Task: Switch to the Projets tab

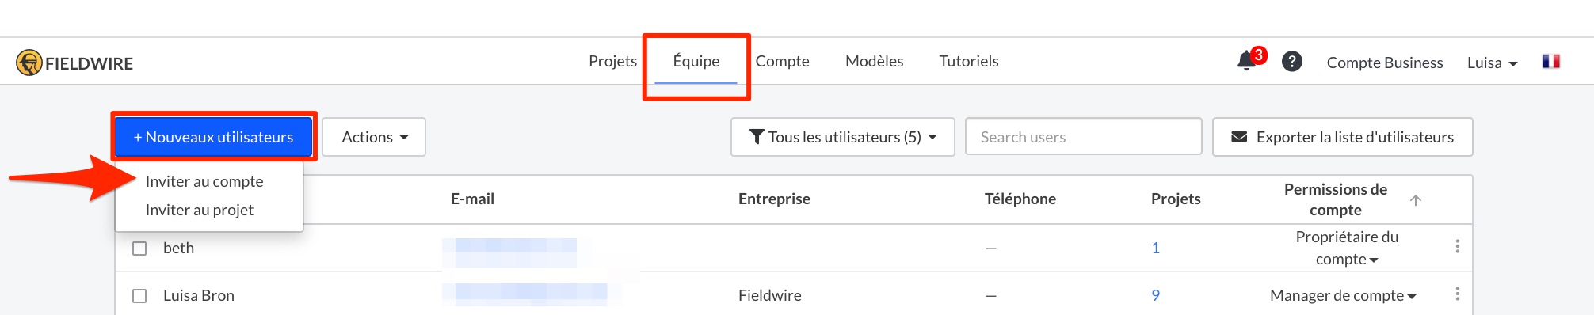Action: [x=612, y=61]
